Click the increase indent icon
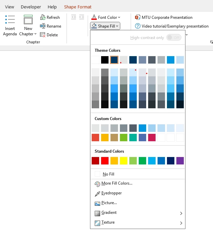Image resolution: width=213 pixels, height=230 pixels. pyautogui.click(x=74, y=17)
